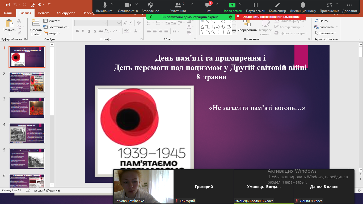Screen dimensions: 363x204
Task: Open the font name combo box
Action: [x=91, y=23]
